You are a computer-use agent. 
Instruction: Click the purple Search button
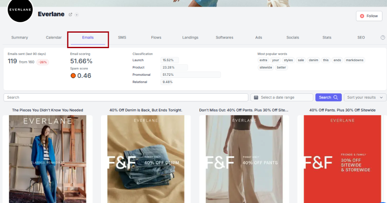[x=328, y=98]
